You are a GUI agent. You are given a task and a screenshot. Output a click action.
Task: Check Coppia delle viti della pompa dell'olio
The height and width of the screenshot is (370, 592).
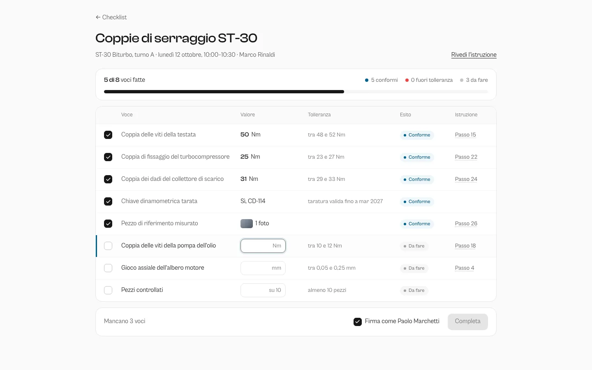[x=108, y=246]
